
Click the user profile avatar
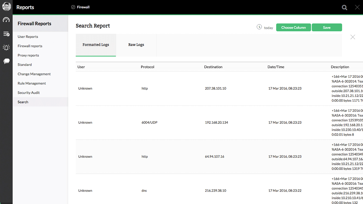pyautogui.click(x=6, y=7)
